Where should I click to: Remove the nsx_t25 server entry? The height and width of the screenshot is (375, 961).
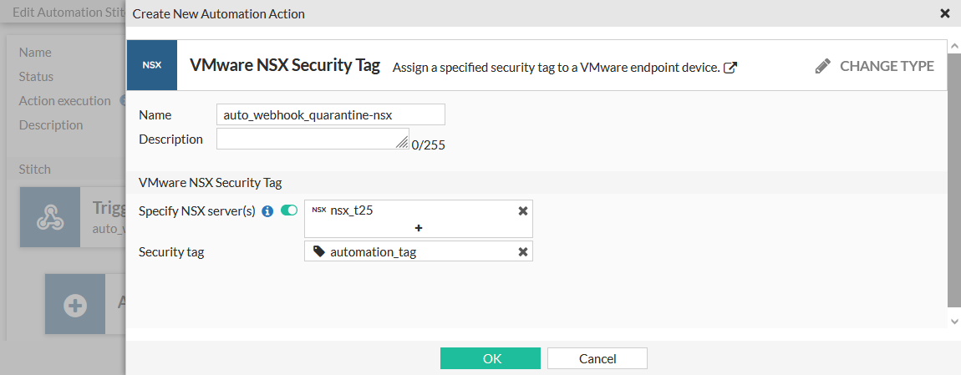tap(523, 210)
